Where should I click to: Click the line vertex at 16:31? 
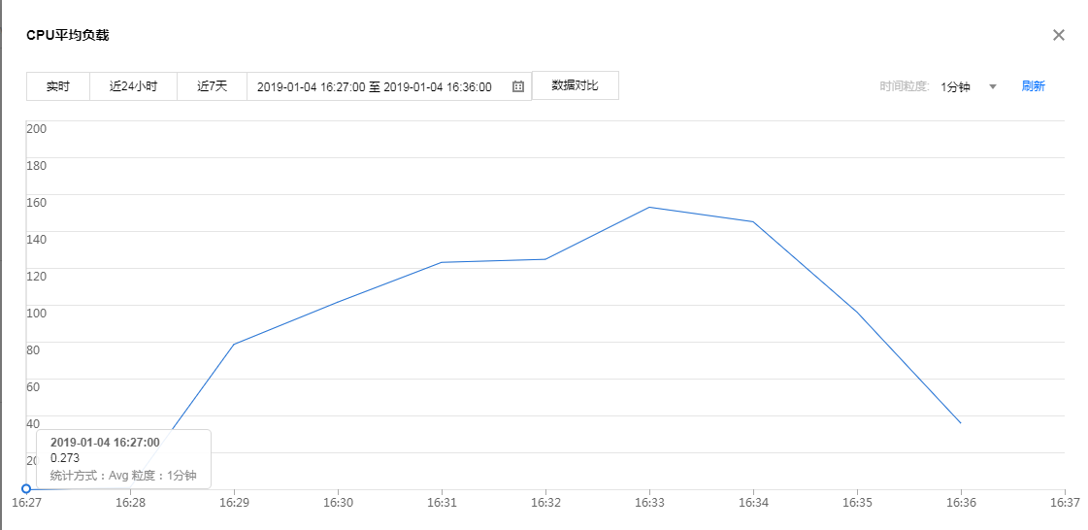point(442,262)
